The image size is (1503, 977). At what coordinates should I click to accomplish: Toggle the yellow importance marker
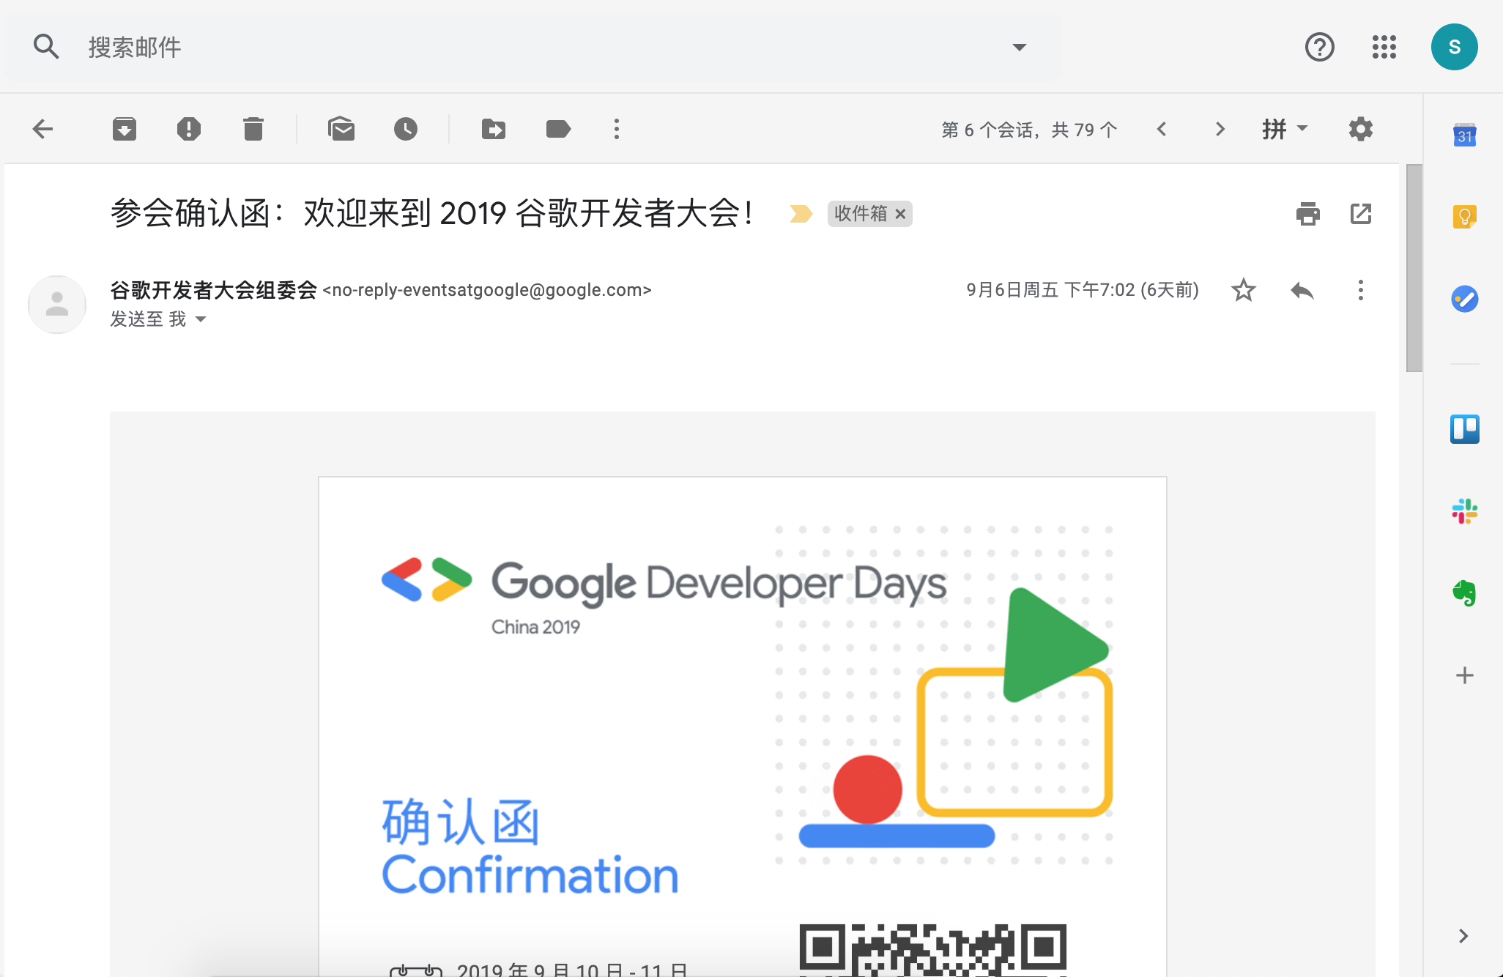(801, 214)
